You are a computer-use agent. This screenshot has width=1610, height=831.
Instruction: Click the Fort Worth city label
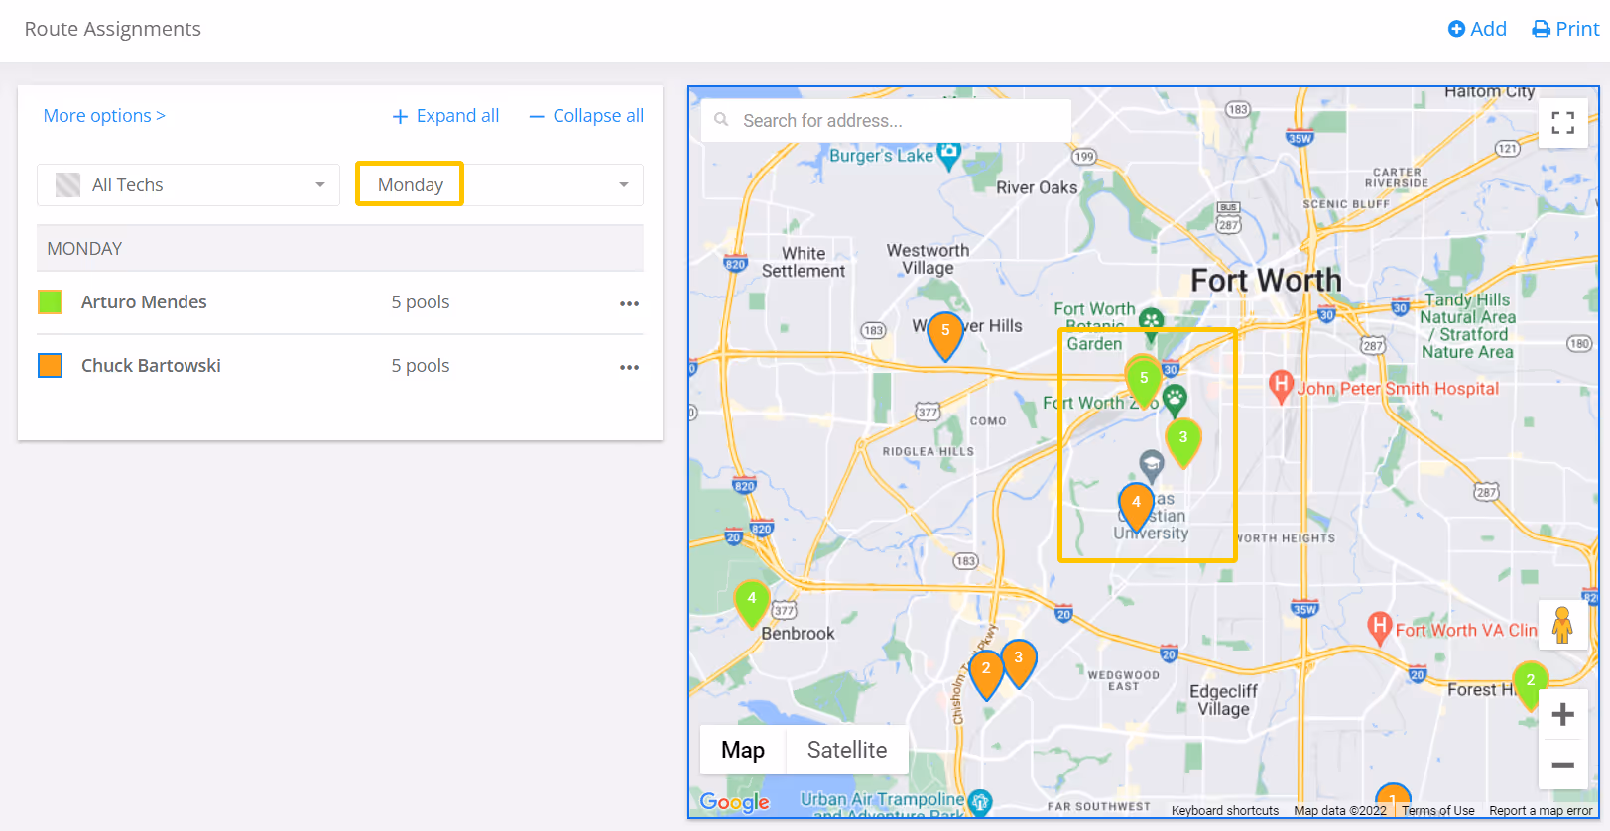coord(1266,281)
